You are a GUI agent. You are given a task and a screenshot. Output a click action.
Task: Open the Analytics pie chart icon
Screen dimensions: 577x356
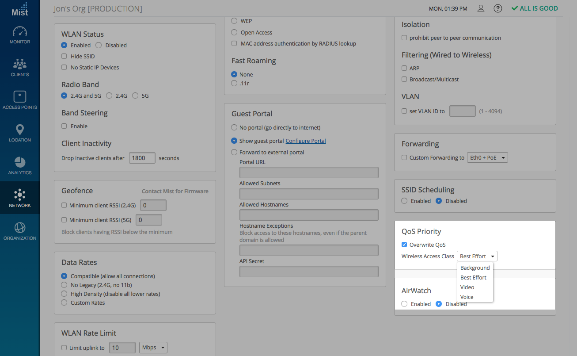[x=20, y=162]
